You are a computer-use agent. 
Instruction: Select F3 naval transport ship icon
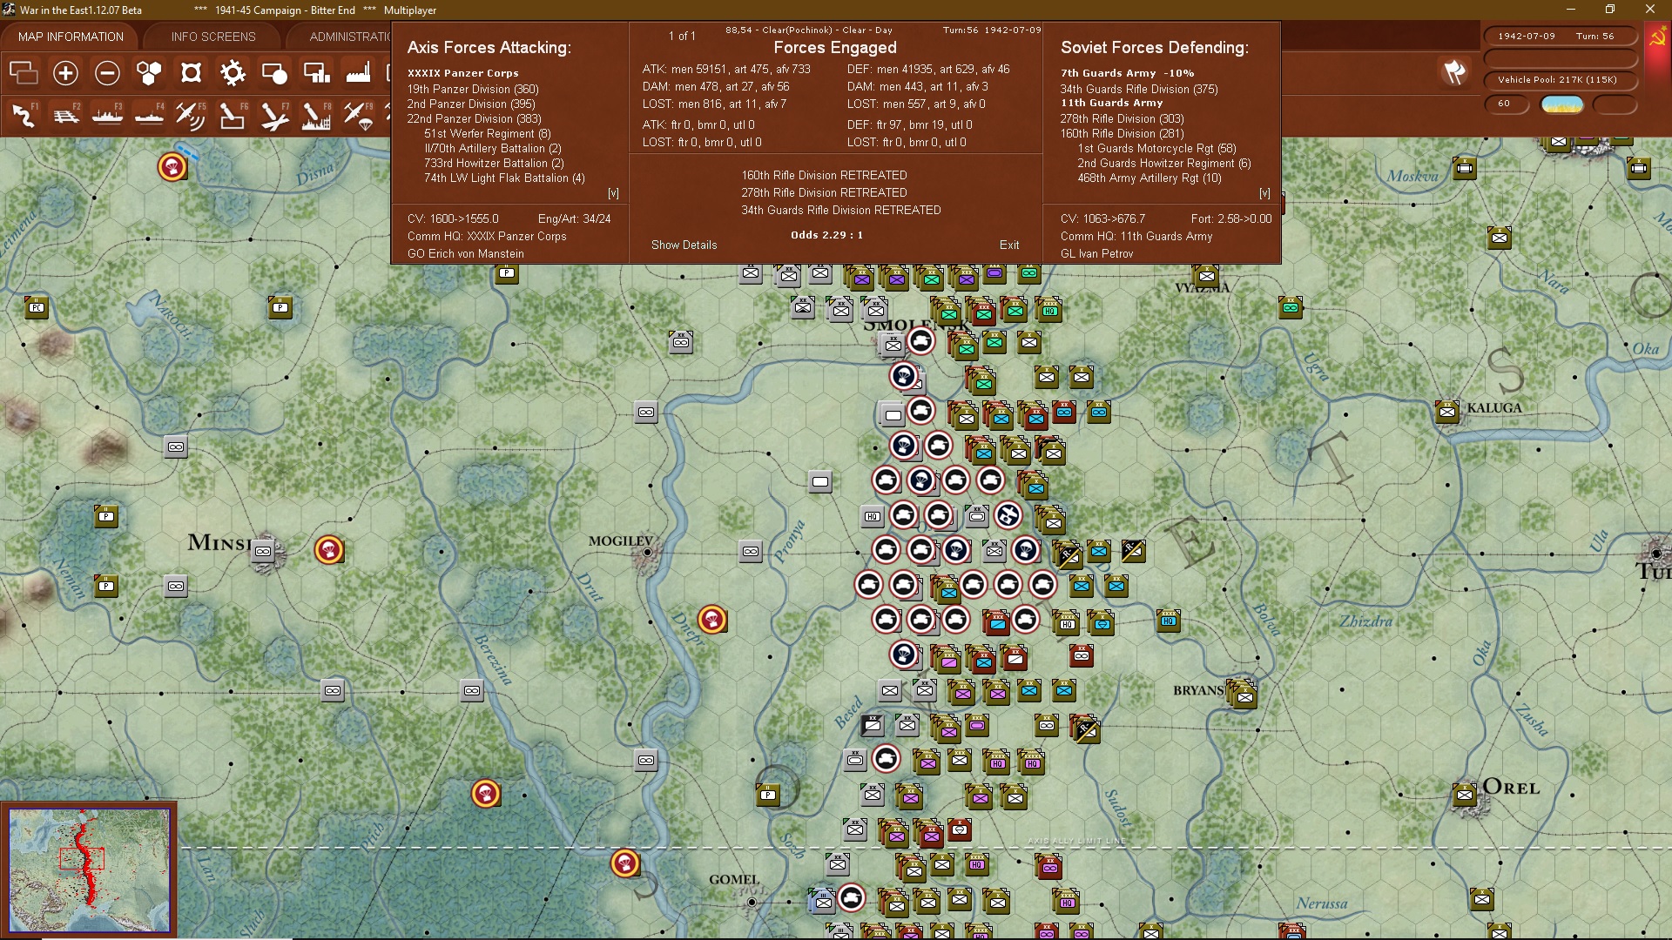[x=107, y=115]
